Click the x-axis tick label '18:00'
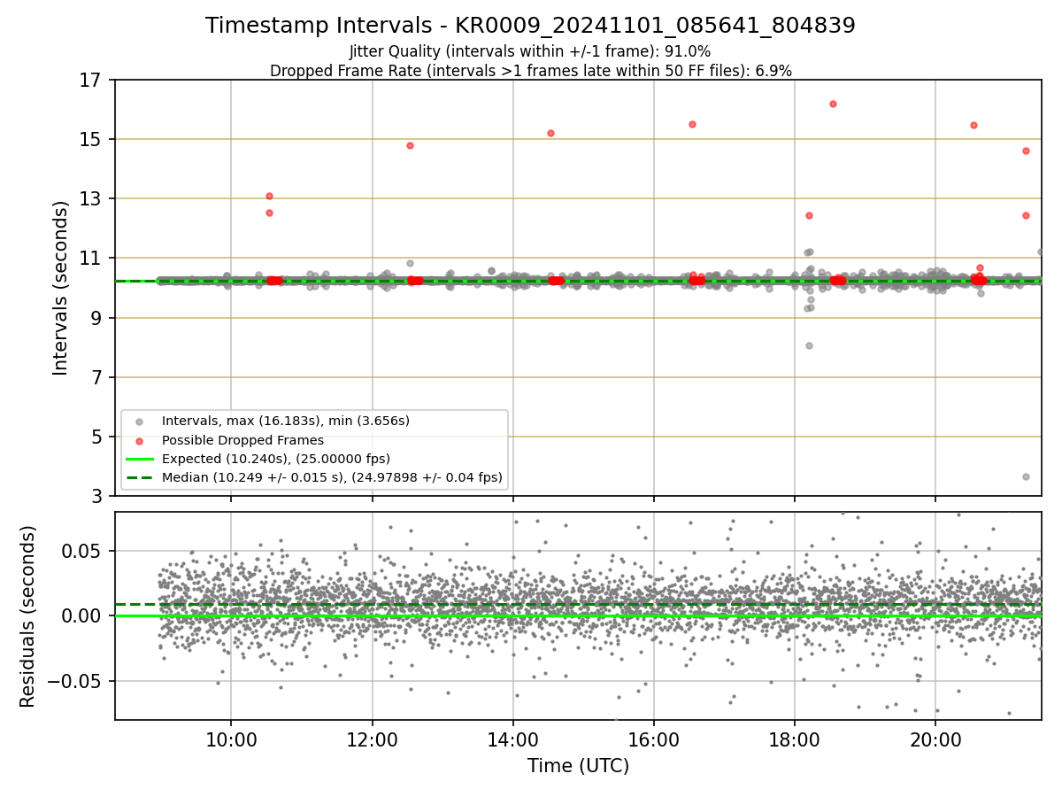The width and height of the screenshot is (1062, 797). (x=794, y=739)
